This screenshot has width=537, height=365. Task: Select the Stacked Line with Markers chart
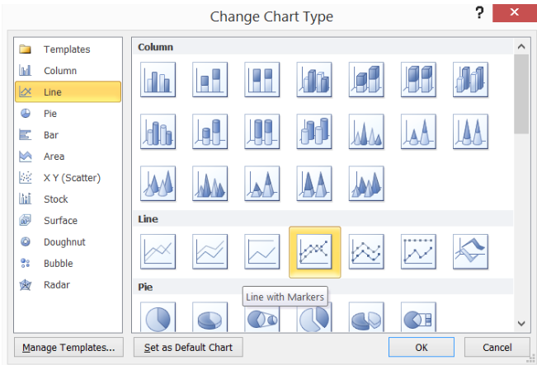(x=366, y=252)
